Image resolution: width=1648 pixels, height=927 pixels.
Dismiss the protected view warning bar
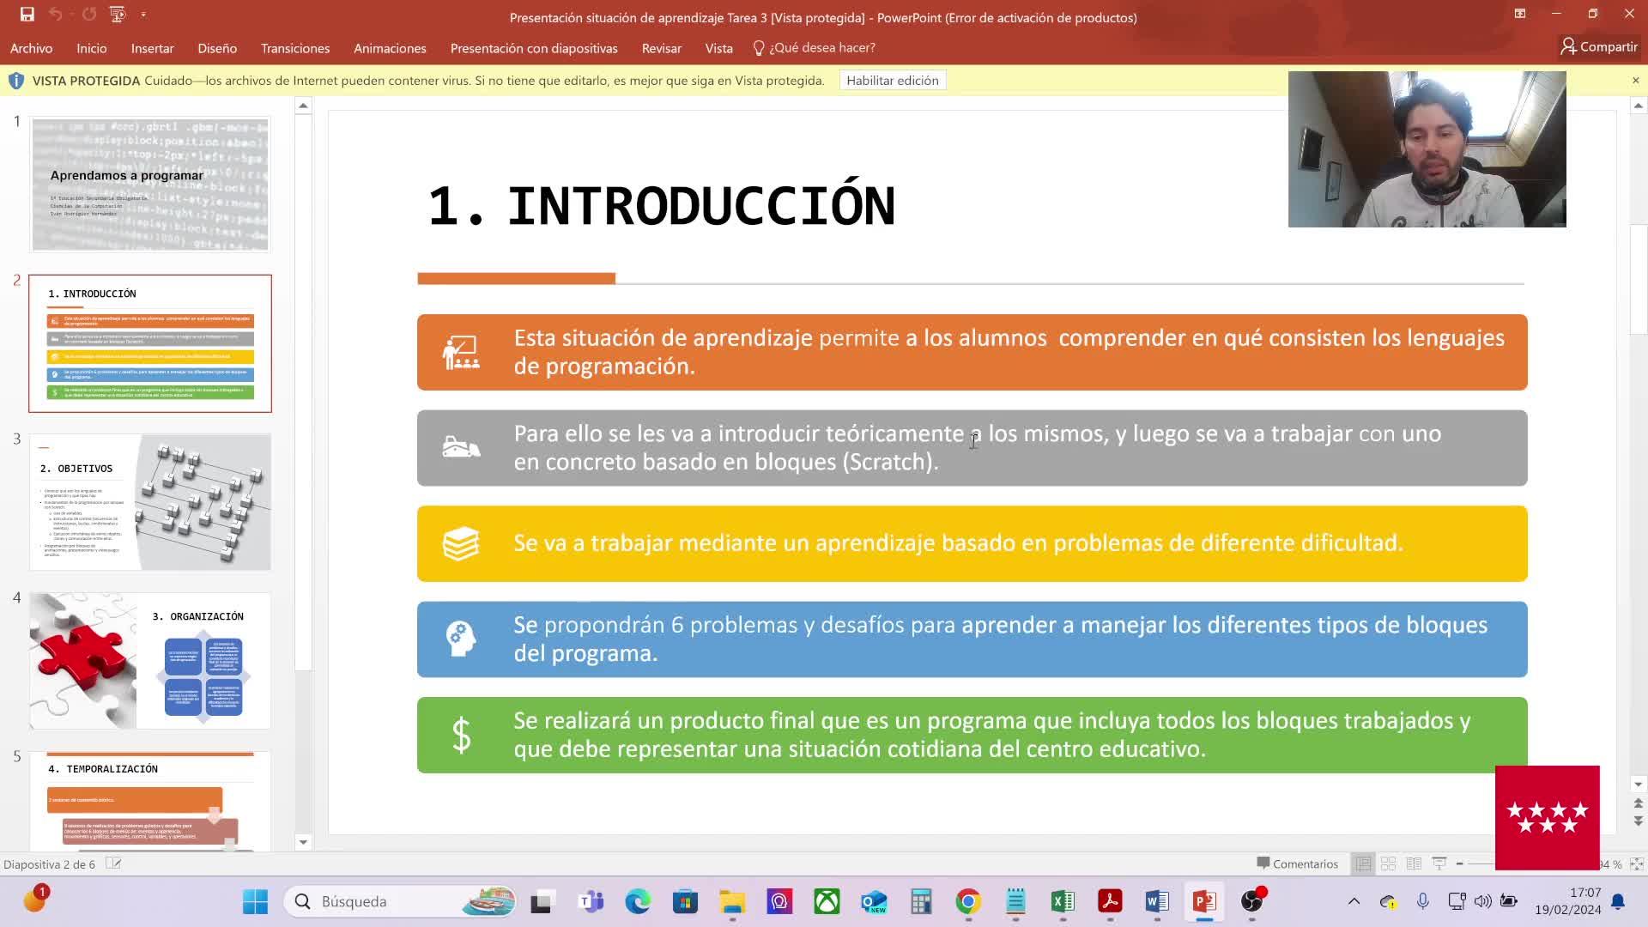1635,81
